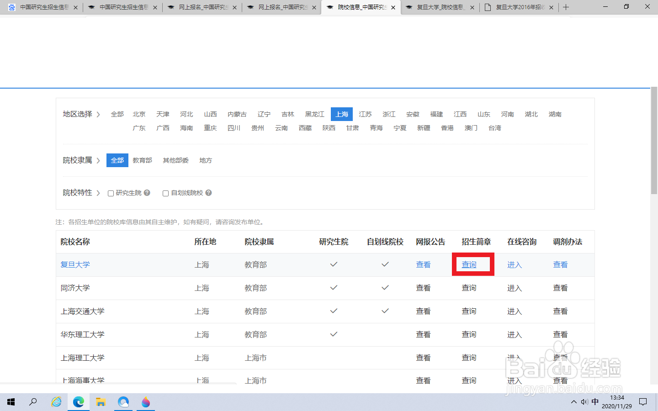Filter region by 四川
This screenshot has height=411, width=658.
tap(234, 128)
